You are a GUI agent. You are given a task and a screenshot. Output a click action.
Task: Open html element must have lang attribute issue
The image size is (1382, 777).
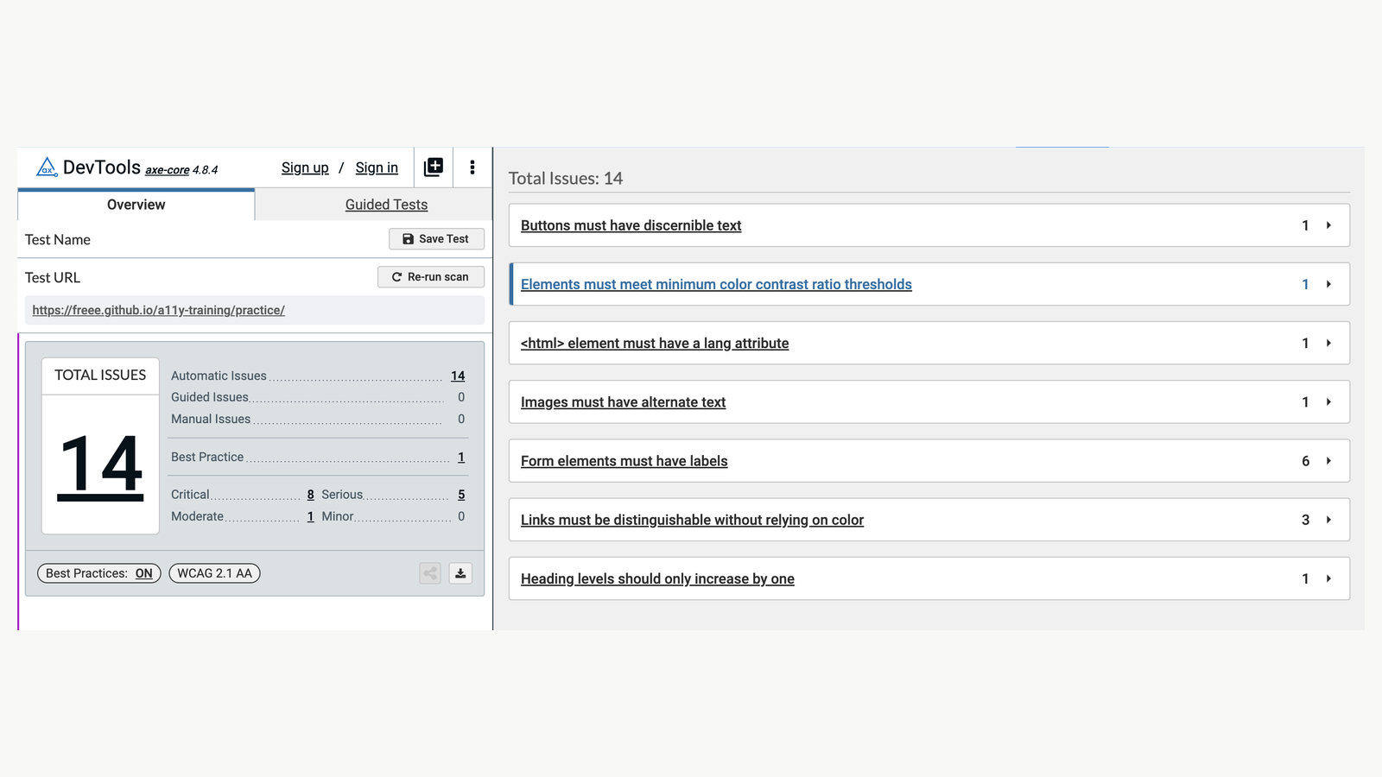point(655,343)
